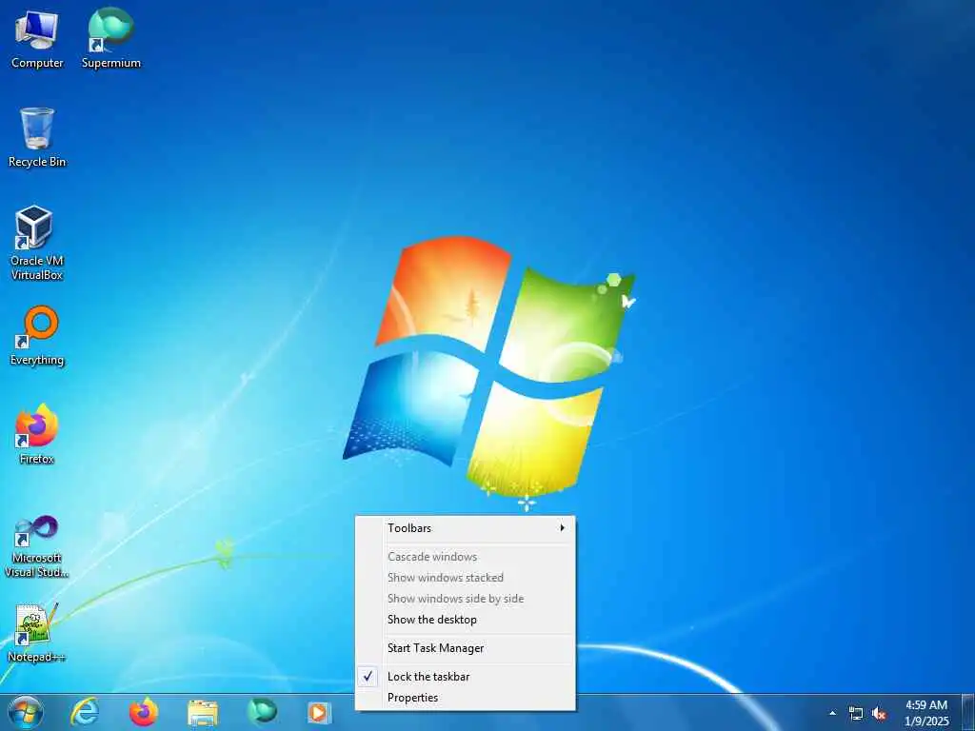Select the Recycle Bin icon
The height and width of the screenshot is (731, 975).
point(37,137)
